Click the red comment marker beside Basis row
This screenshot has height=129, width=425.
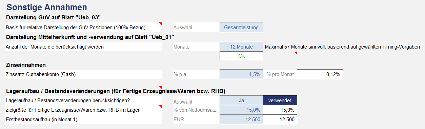[x=161, y=24]
